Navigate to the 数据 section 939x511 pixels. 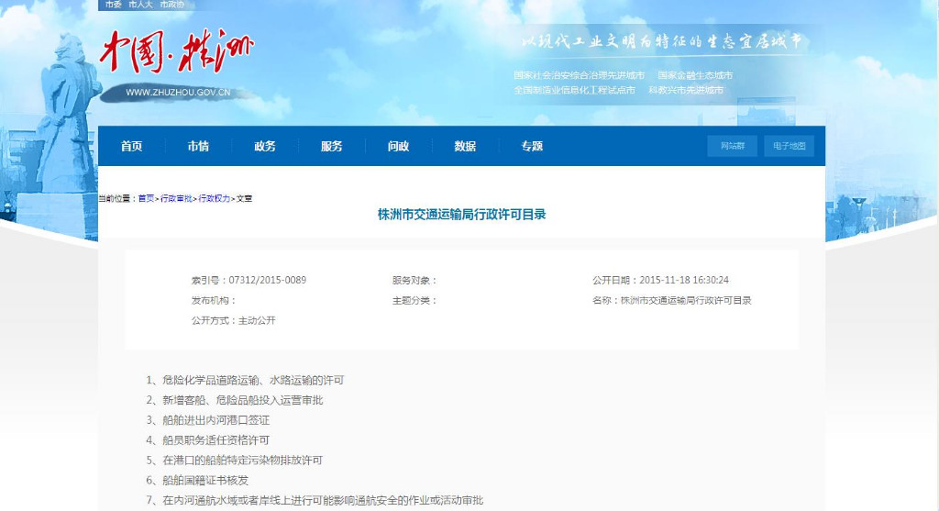click(465, 147)
